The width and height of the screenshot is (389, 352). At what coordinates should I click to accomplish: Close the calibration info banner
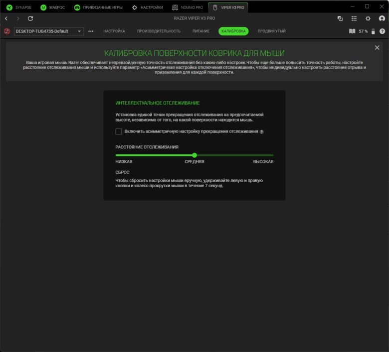point(377,48)
